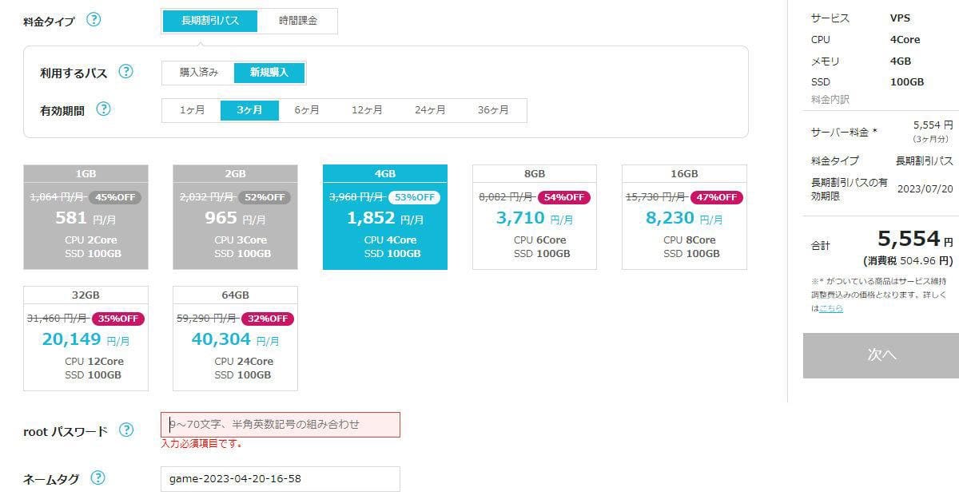Pick the 1GB plan card

[86, 217]
